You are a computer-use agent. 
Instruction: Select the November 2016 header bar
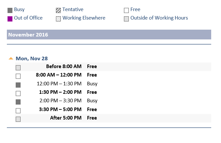pos(109,35)
